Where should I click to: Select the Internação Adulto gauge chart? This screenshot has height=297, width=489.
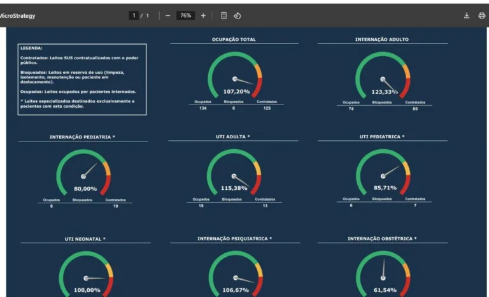pyautogui.click(x=382, y=75)
